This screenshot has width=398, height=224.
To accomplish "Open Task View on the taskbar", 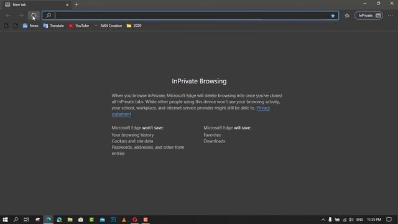I will click(26, 220).
